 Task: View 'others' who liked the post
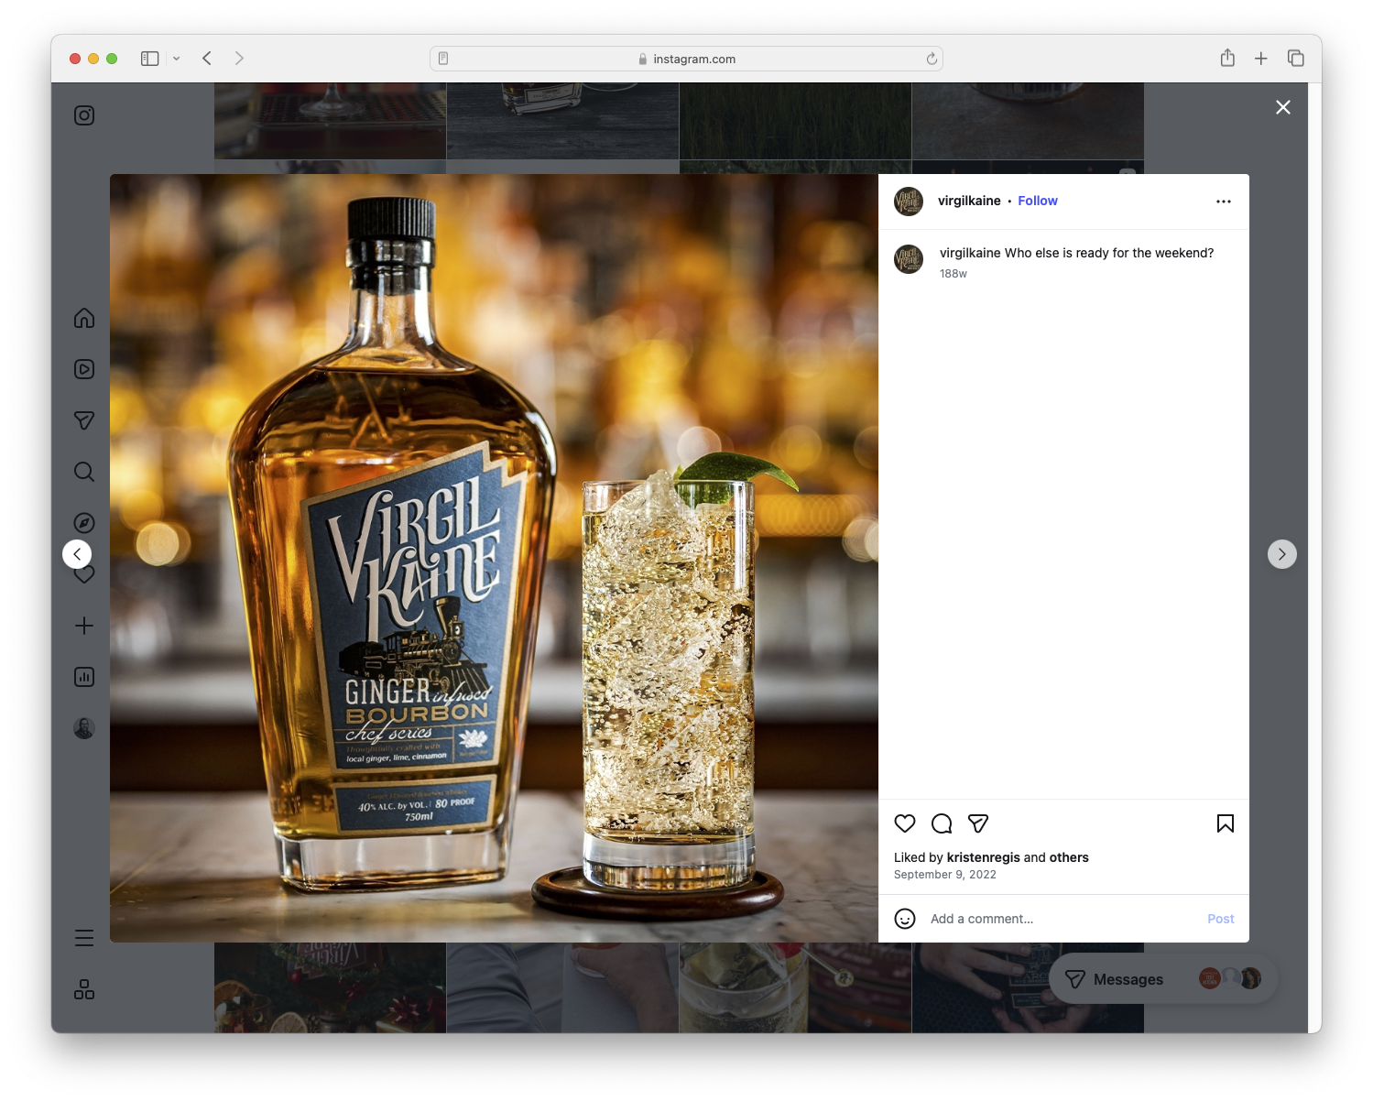1069,857
